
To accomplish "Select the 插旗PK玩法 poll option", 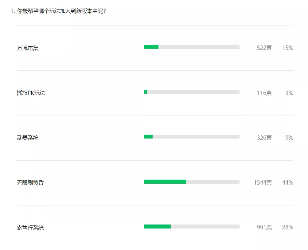I will pos(31,93).
